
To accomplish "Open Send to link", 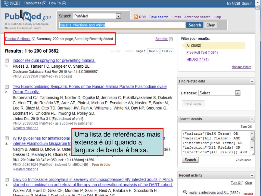I will coord(162,39).
